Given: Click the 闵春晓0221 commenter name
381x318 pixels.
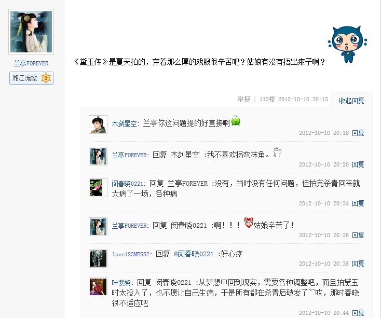Looking at the screenshot, I should coord(127,184).
